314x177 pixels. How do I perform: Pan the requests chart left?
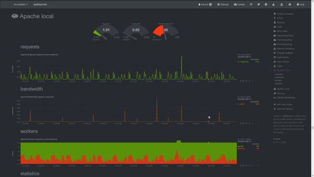pos(241,81)
